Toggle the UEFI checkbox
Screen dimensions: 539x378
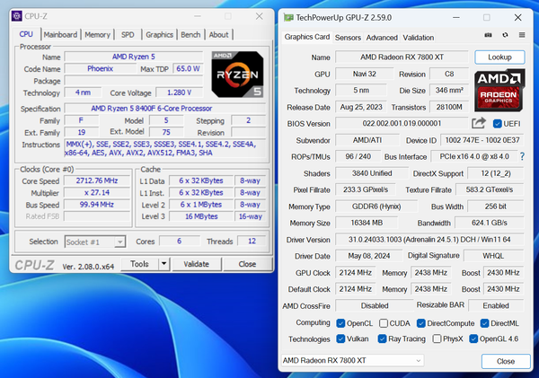coord(497,124)
